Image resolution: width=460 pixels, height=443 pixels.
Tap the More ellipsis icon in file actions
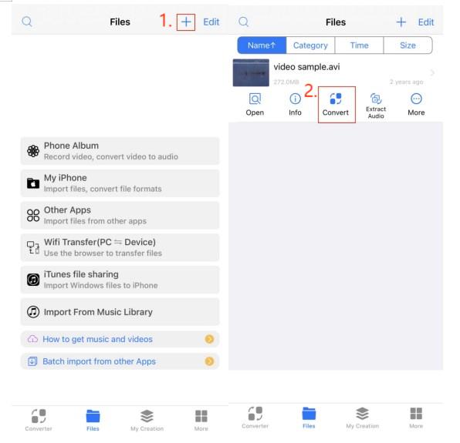pos(416,99)
